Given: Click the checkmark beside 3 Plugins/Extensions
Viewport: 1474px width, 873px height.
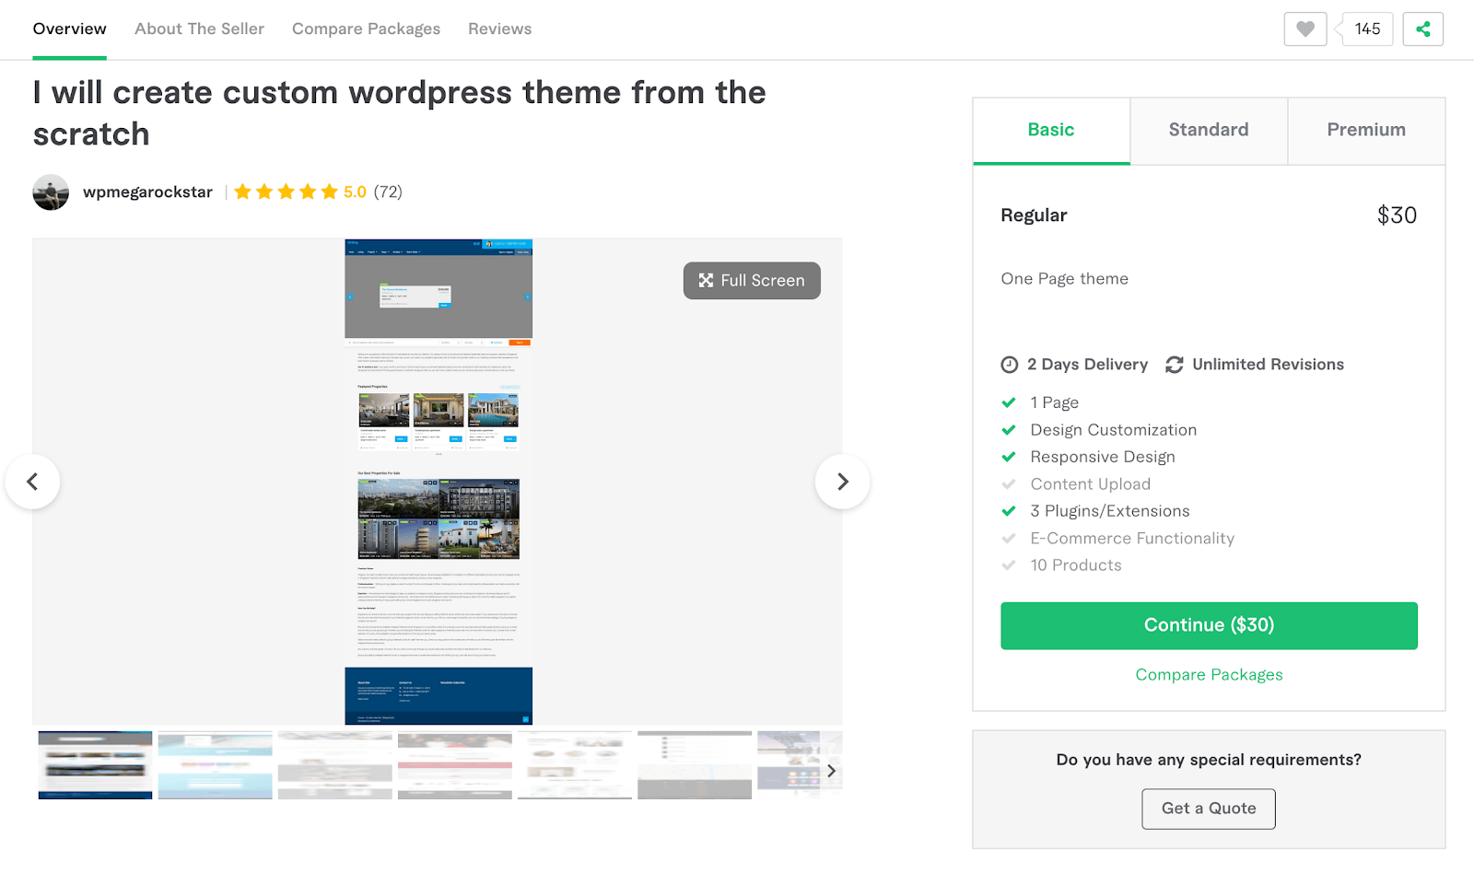Looking at the screenshot, I should click(1009, 511).
